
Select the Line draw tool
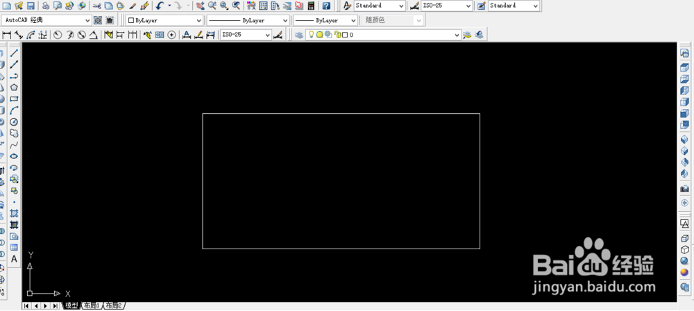tap(14, 53)
